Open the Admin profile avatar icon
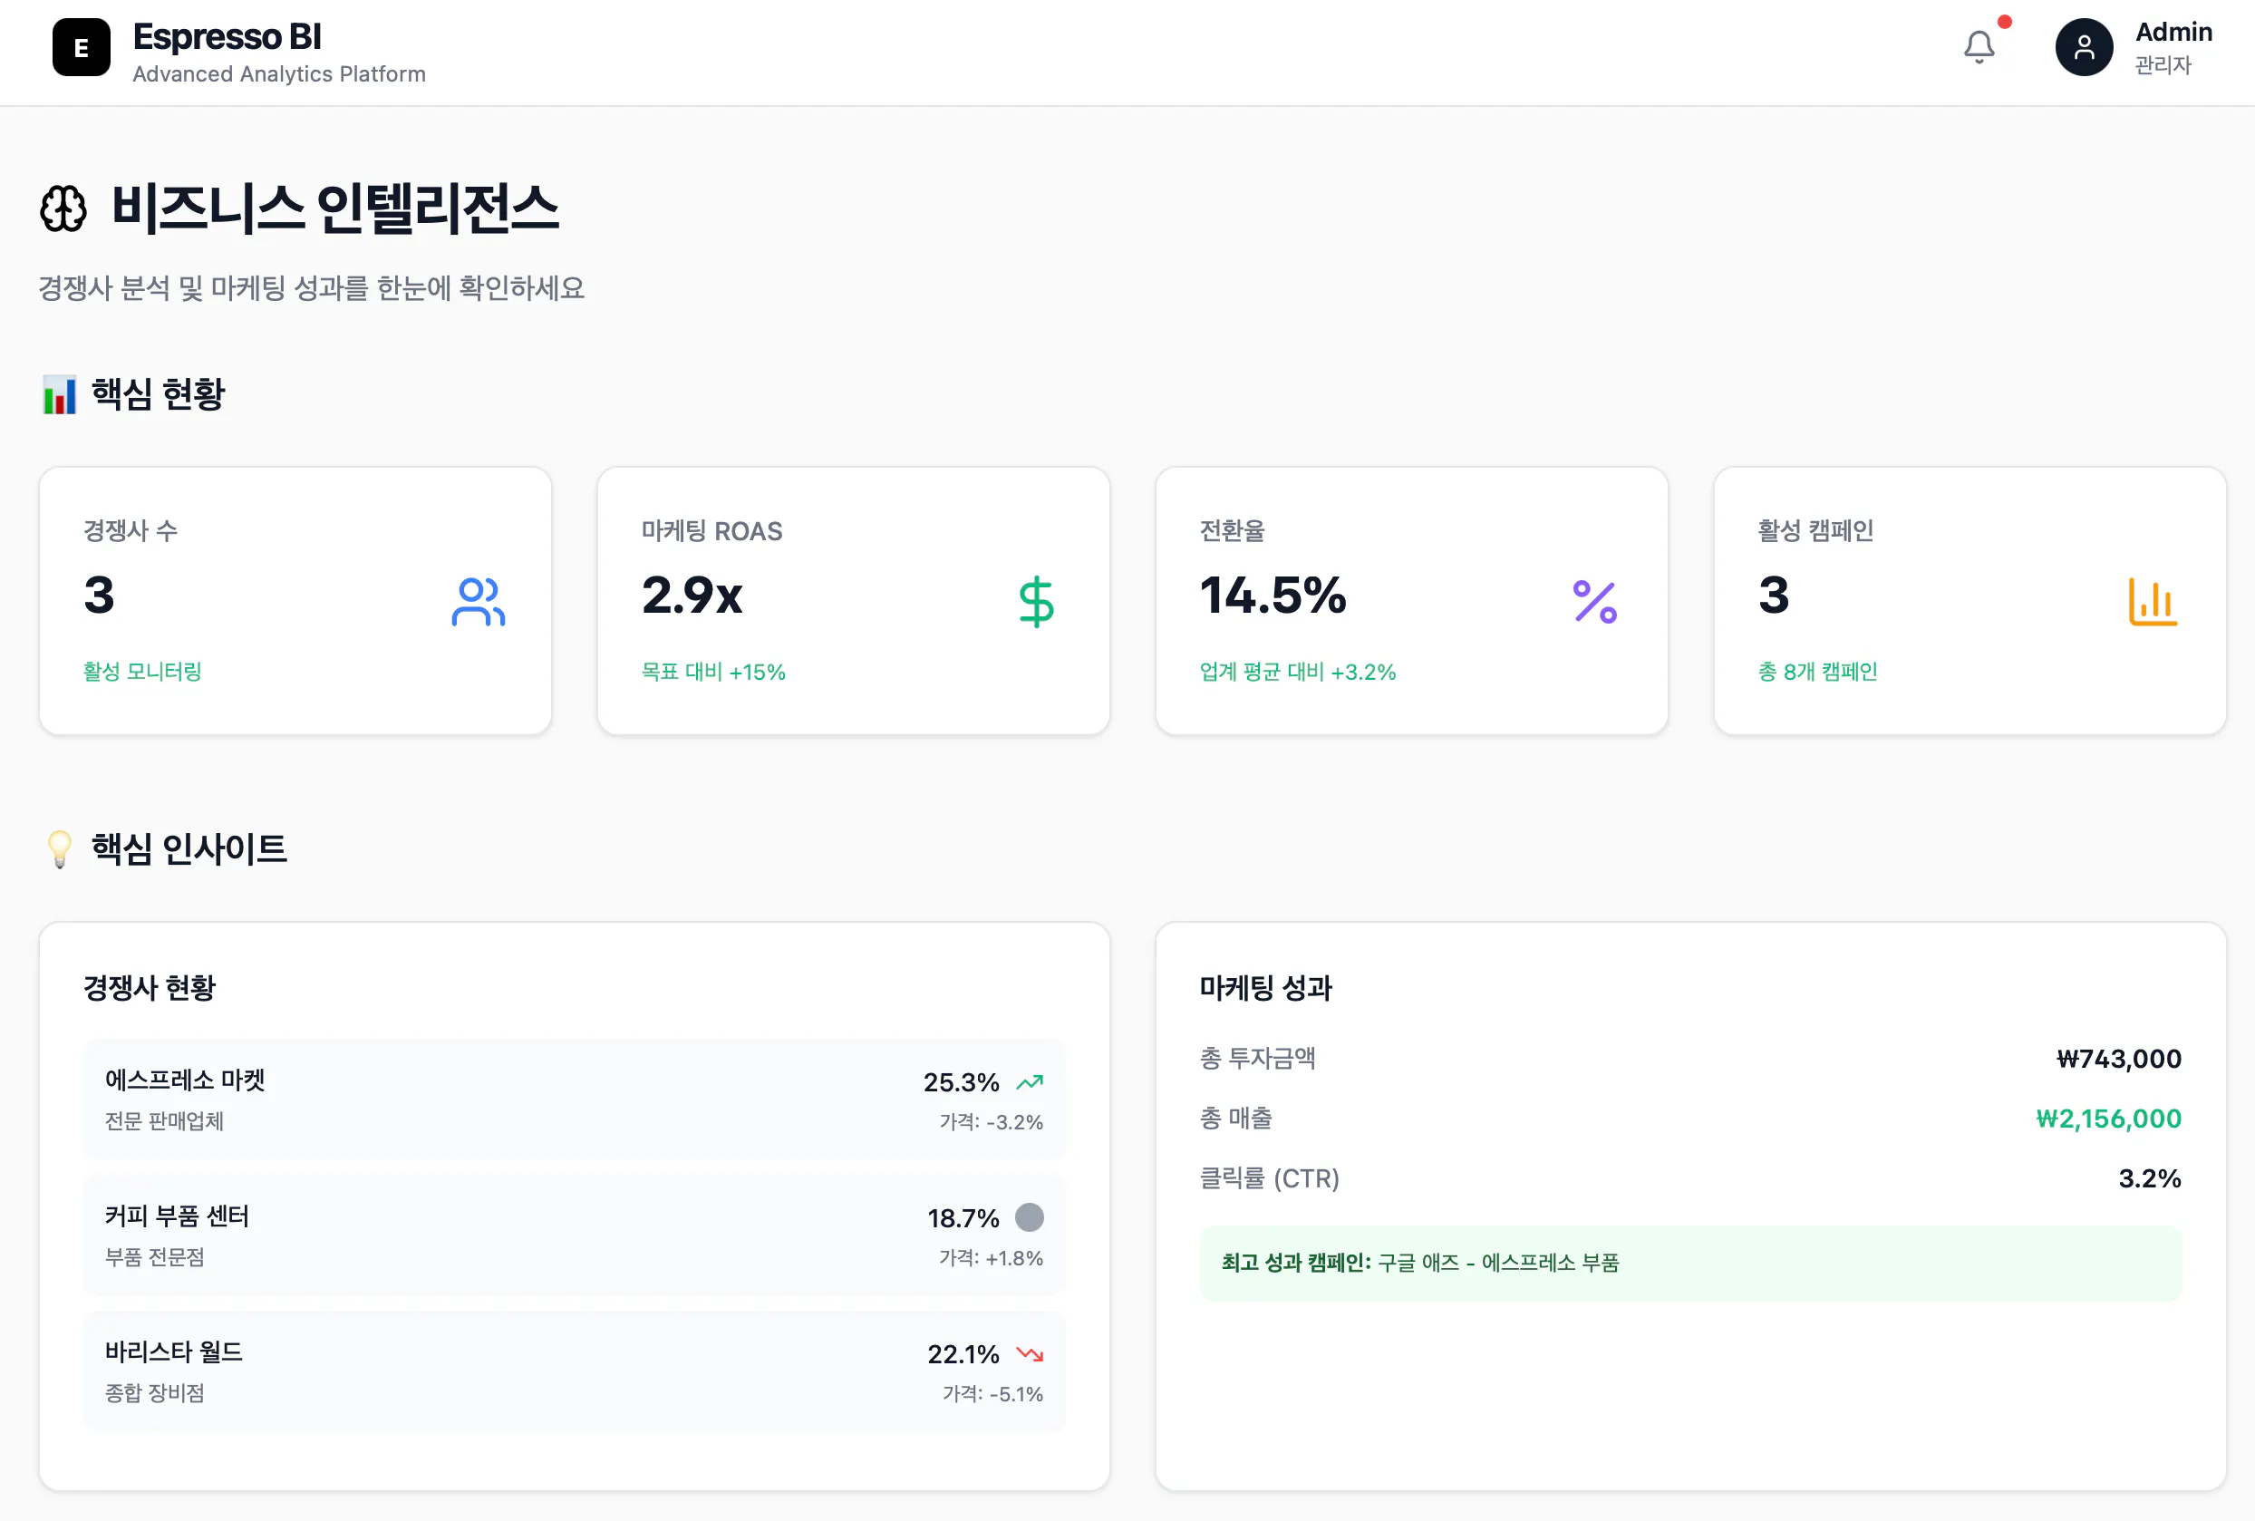Screen dimensions: 2255x1521 point(2085,46)
